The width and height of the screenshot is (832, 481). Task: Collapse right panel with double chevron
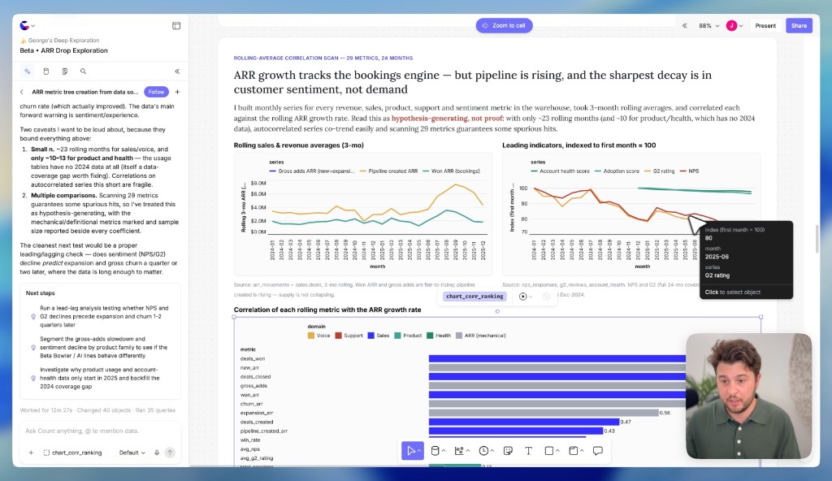coord(684,25)
